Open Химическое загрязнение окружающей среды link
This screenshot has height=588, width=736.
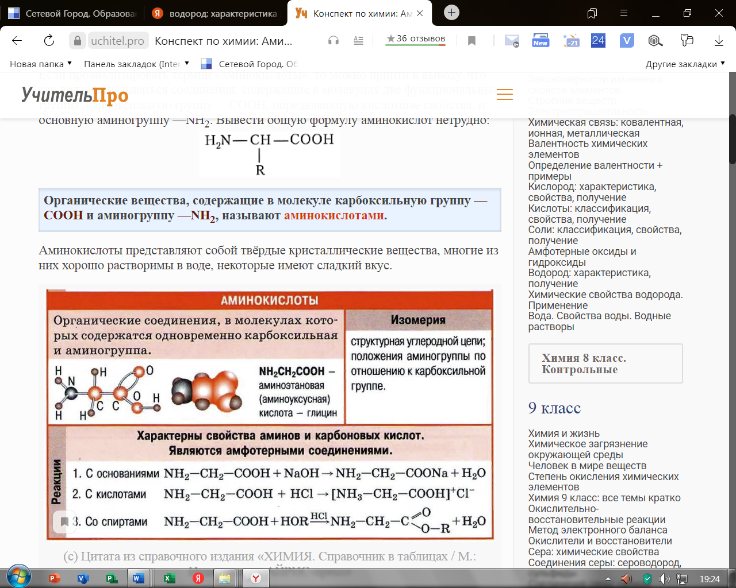pos(588,450)
